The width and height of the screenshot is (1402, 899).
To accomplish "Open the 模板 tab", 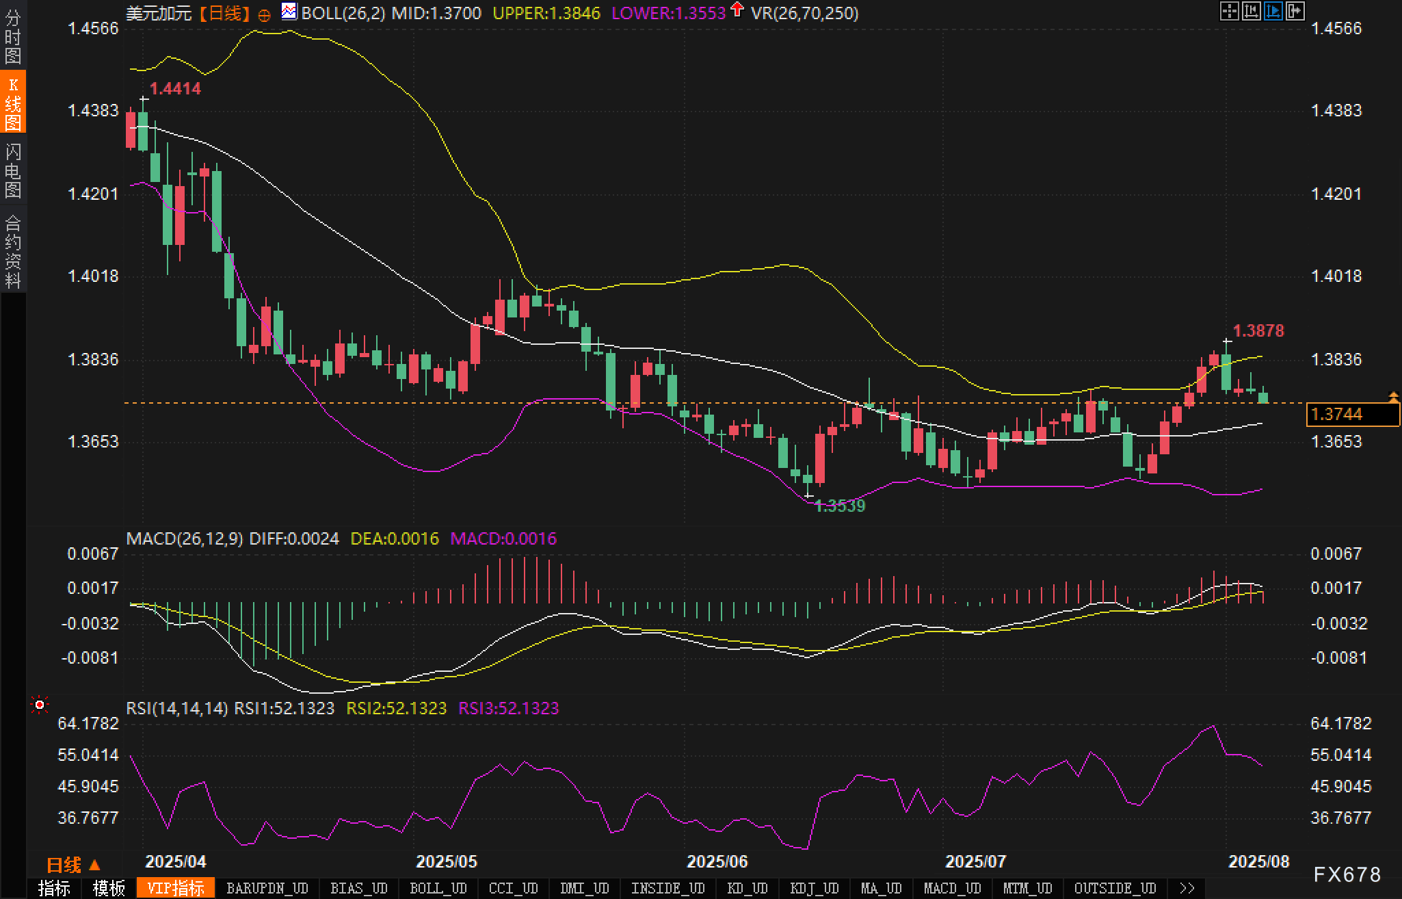I will (x=109, y=888).
